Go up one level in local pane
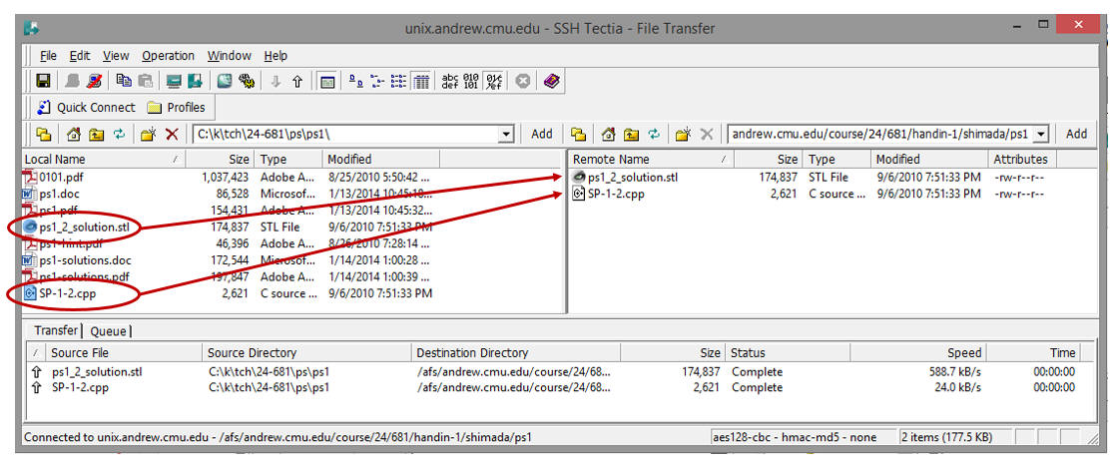Viewport: 1116px width, 460px height. 96,134
